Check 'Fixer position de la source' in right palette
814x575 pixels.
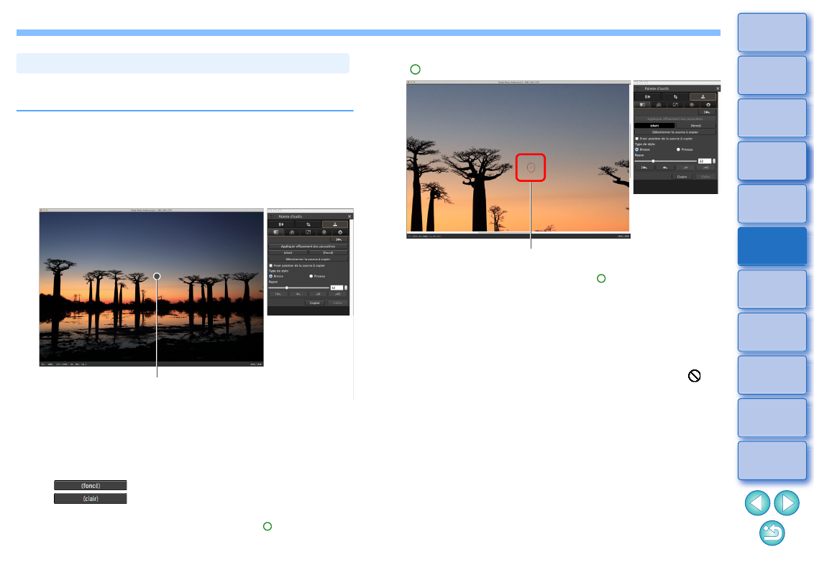point(637,139)
